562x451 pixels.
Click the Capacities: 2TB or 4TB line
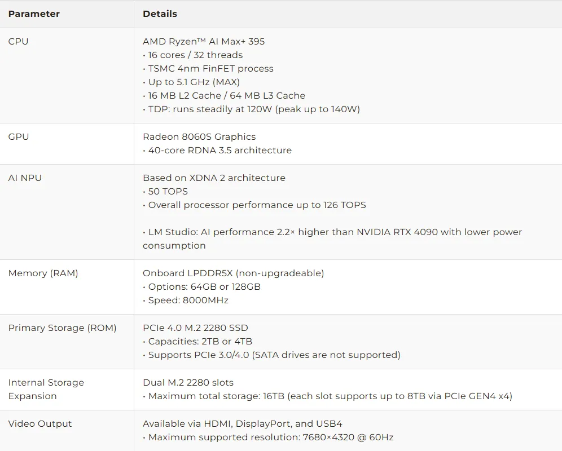[200, 341]
